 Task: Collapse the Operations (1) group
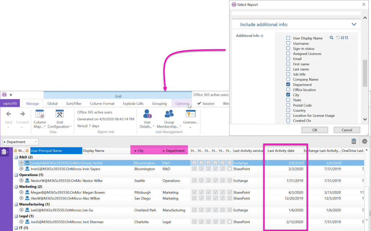(16, 175)
